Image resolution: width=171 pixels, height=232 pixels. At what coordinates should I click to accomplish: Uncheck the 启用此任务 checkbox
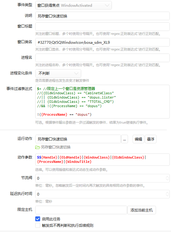38,219
